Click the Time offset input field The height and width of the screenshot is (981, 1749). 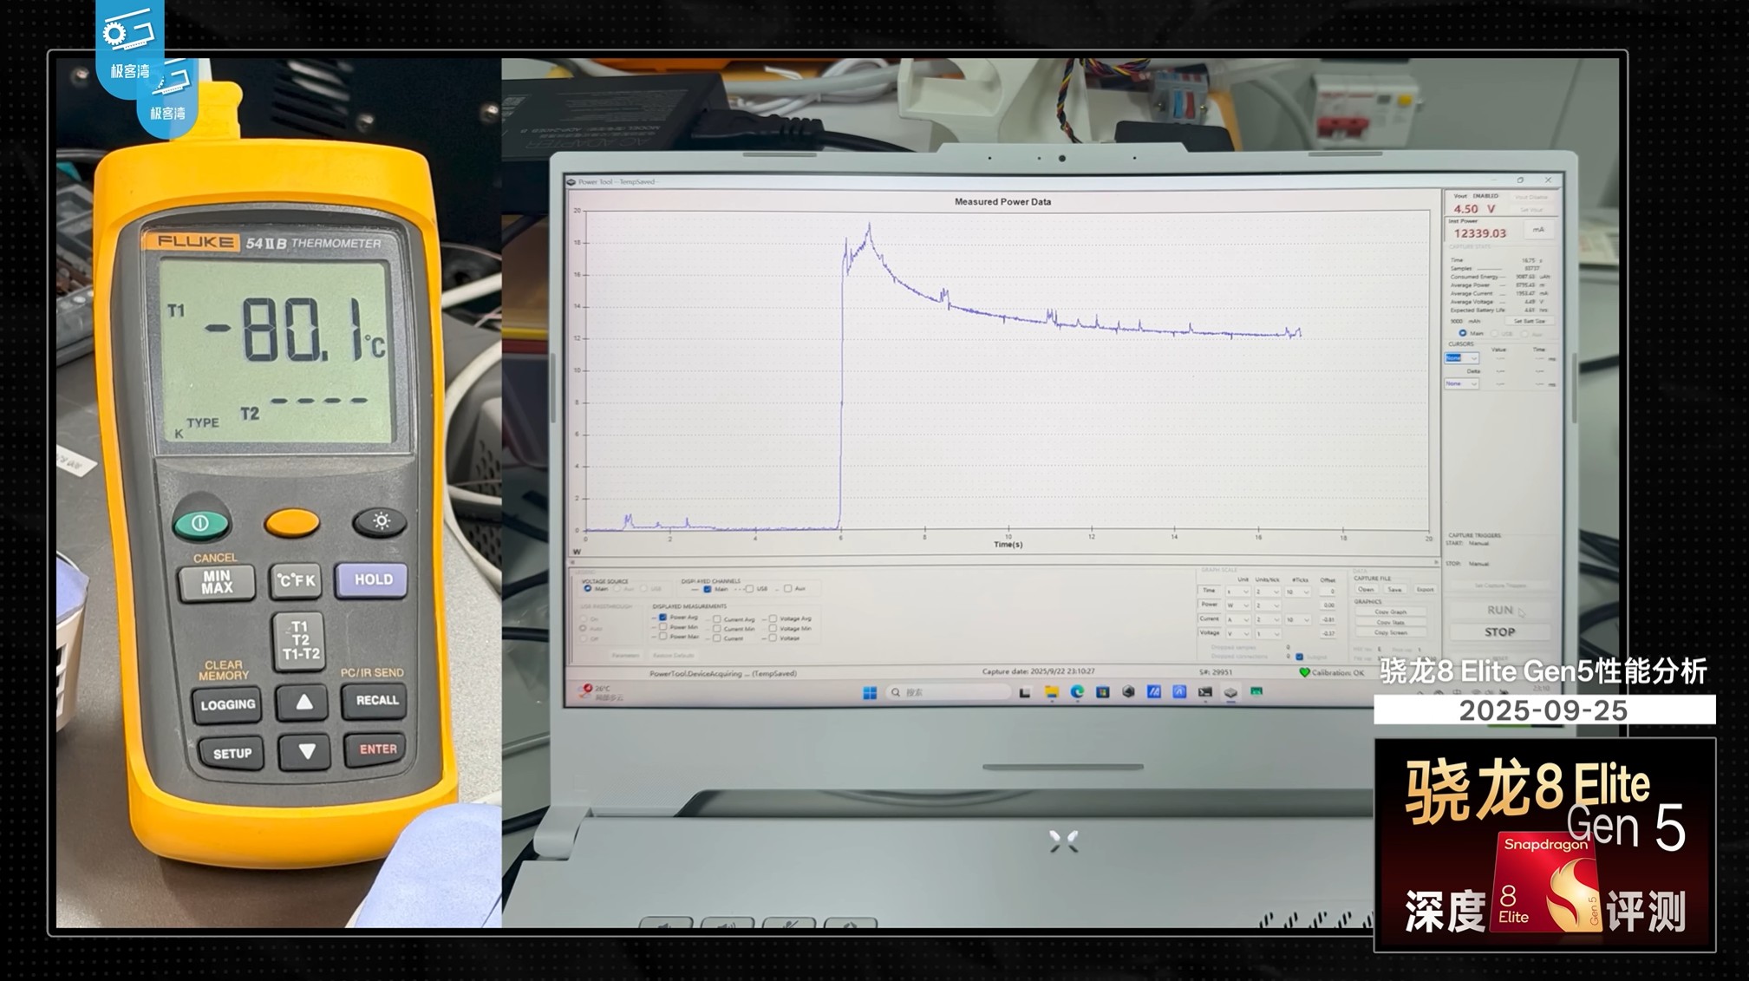click(x=1328, y=592)
